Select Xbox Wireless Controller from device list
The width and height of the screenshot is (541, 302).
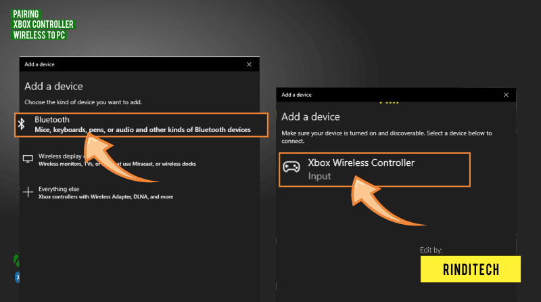[x=375, y=170]
